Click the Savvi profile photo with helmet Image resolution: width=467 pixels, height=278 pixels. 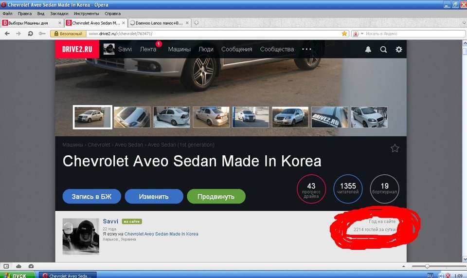point(81,236)
